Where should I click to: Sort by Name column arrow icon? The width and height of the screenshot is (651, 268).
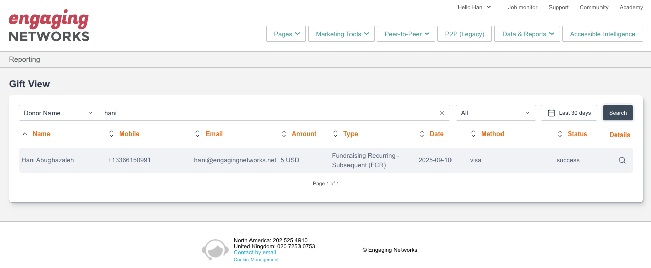(25, 134)
